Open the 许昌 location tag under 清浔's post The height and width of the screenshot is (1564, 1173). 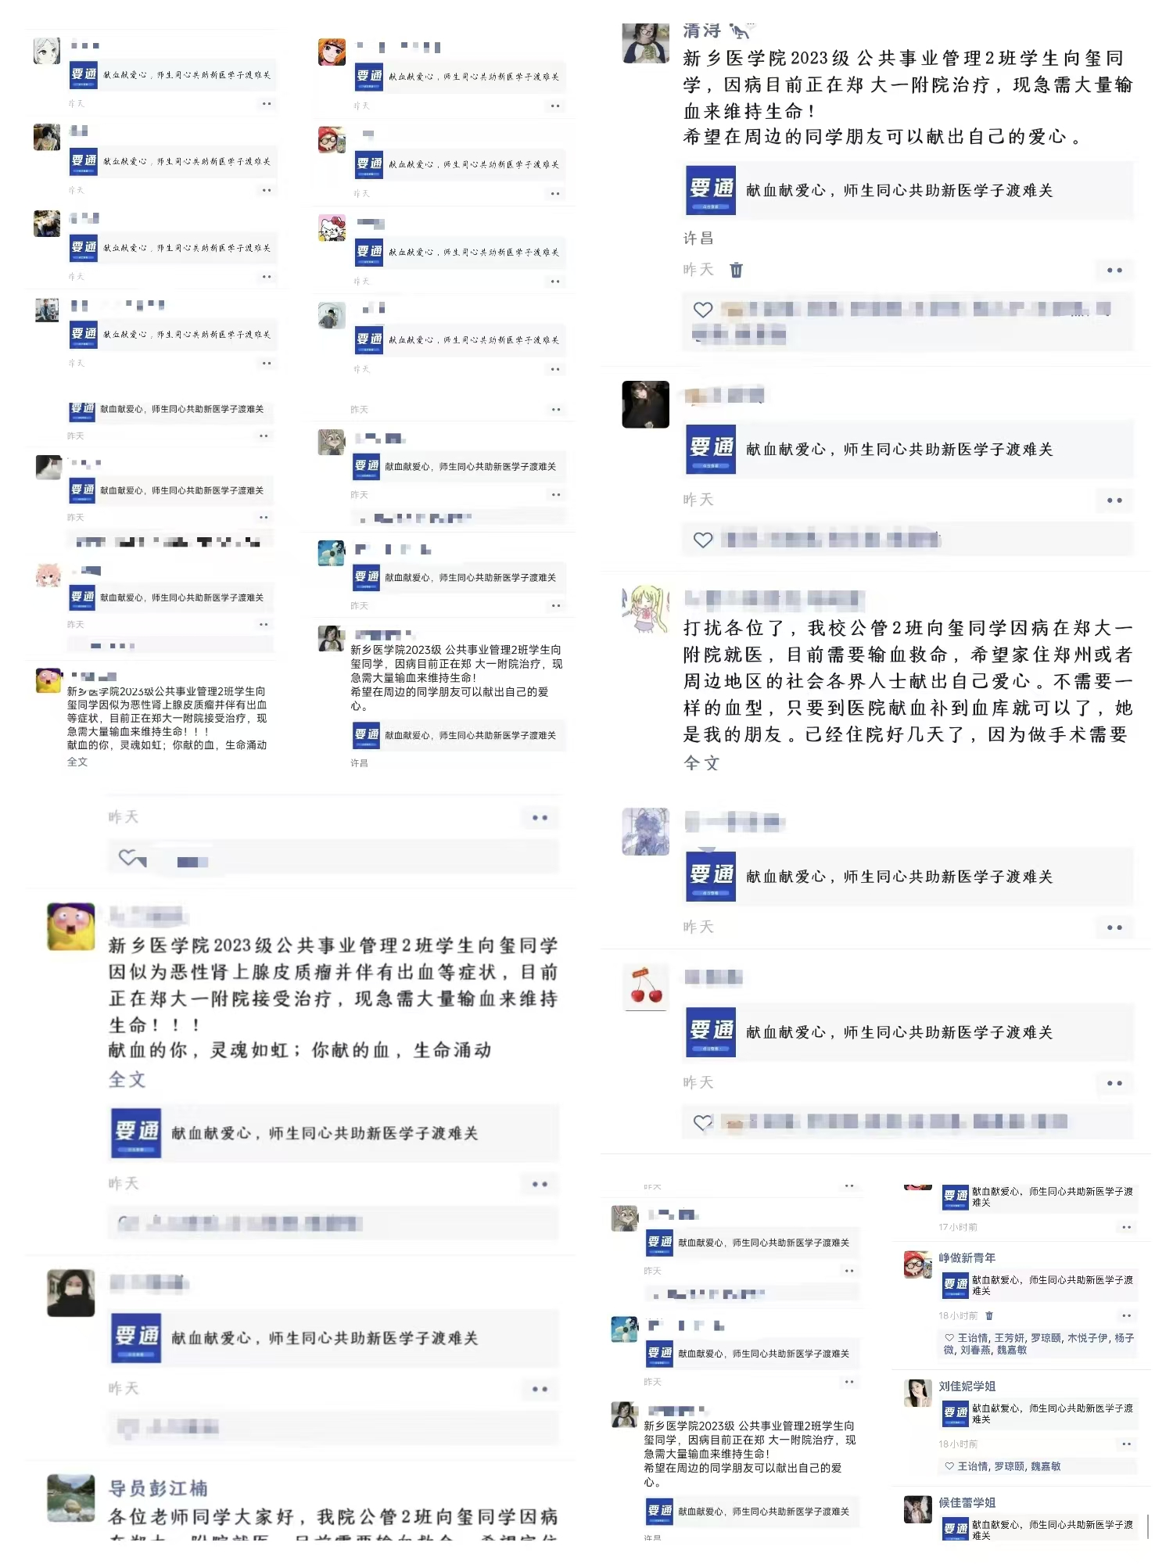[x=698, y=238]
